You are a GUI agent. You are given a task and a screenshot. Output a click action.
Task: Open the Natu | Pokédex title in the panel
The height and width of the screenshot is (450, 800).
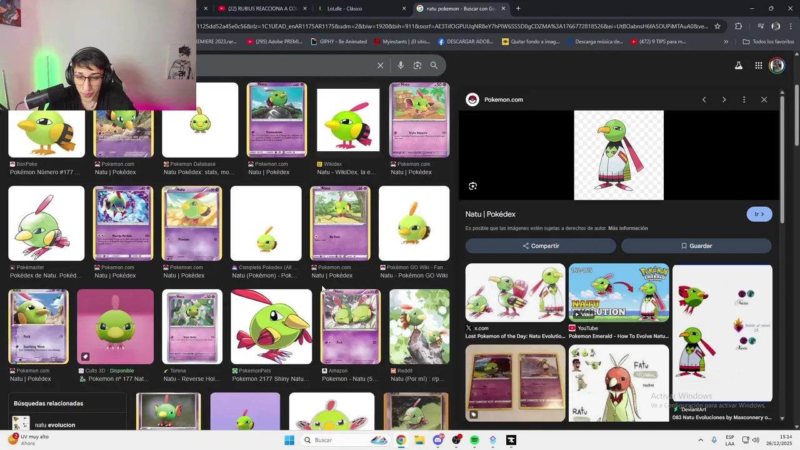(490, 214)
